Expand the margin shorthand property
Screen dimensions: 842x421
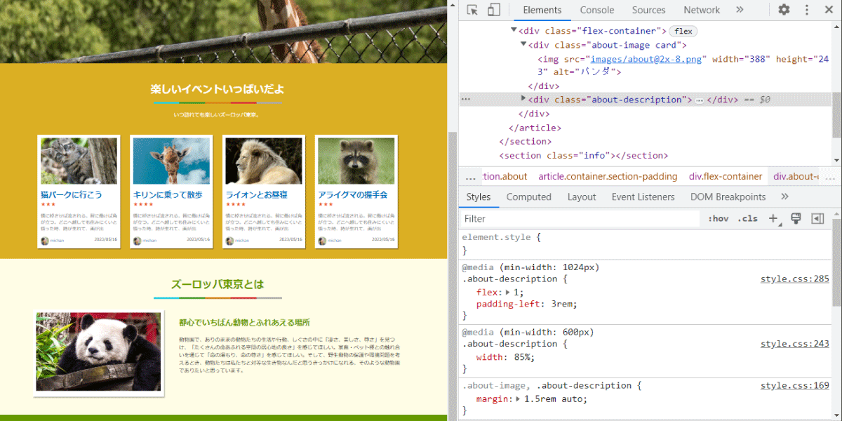click(x=519, y=399)
